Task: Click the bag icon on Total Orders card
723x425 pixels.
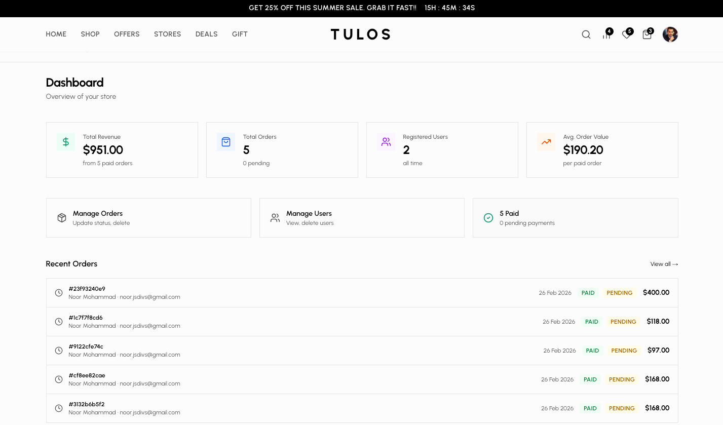Action: tap(225, 142)
